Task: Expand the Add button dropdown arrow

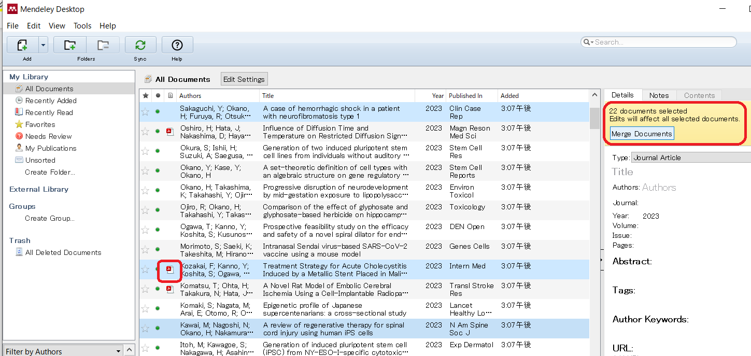Action: pyautogui.click(x=42, y=45)
